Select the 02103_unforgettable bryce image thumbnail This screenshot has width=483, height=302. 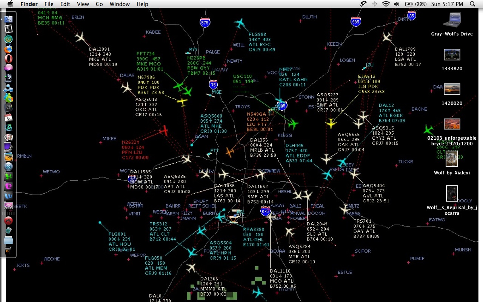pyautogui.click(x=452, y=124)
